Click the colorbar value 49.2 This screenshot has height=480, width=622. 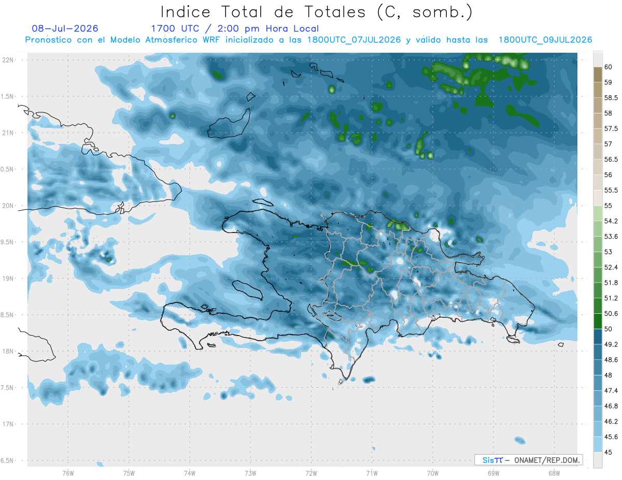(612, 345)
